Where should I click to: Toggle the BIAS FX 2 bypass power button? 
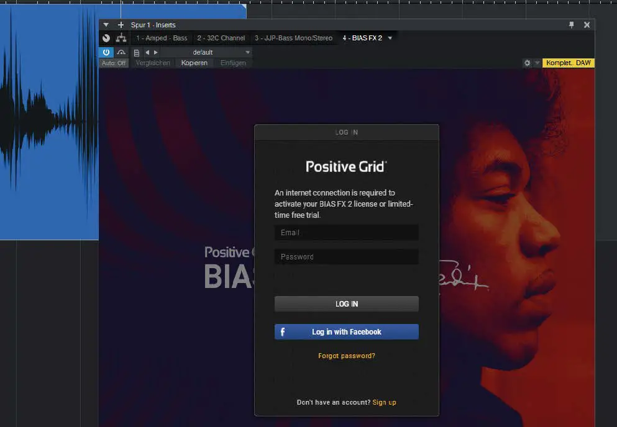[106, 52]
